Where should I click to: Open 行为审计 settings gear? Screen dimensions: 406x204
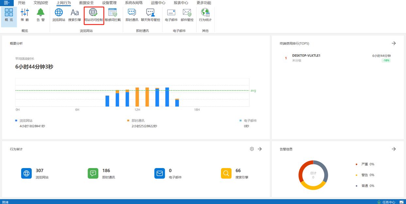[252, 149]
